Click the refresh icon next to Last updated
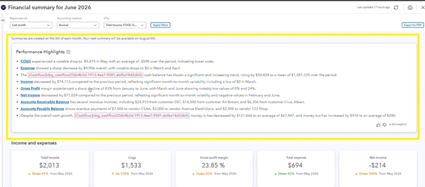 [396, 7]
